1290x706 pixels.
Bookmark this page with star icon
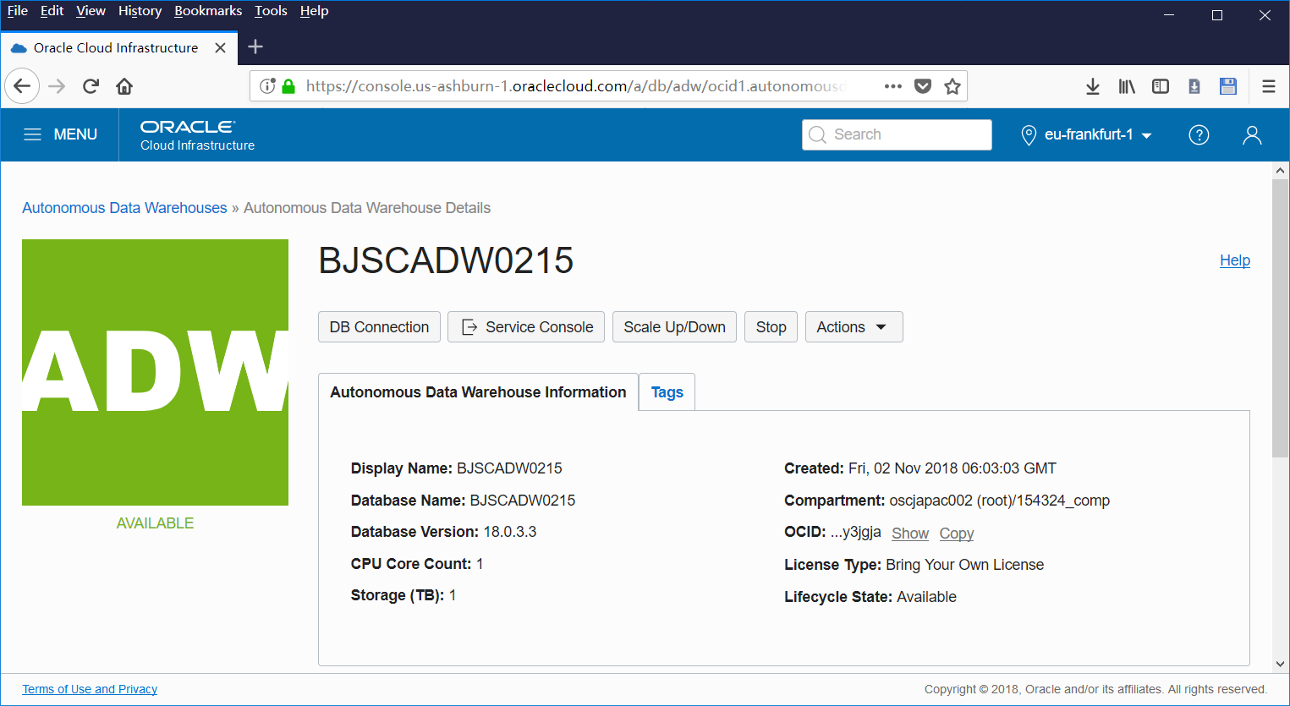coord(952,86)
